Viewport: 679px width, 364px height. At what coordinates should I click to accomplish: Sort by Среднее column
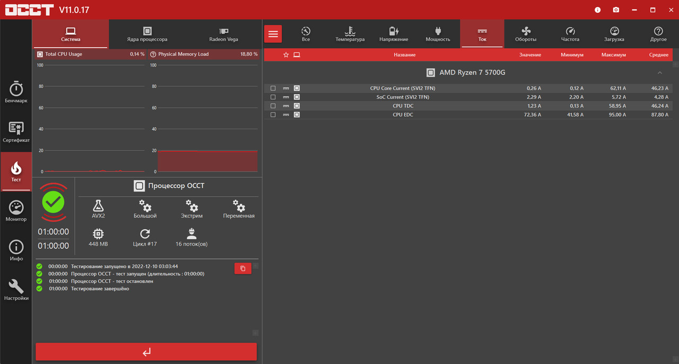pos(658,55)
